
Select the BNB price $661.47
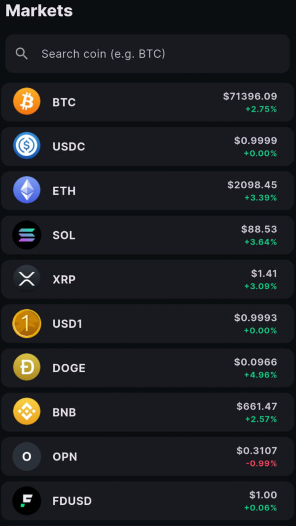pos(257,407)
